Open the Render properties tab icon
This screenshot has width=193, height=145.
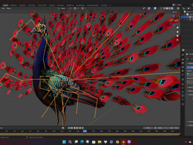click(183, 59)
